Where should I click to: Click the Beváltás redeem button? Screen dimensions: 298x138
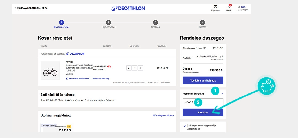tap(203, 112)
